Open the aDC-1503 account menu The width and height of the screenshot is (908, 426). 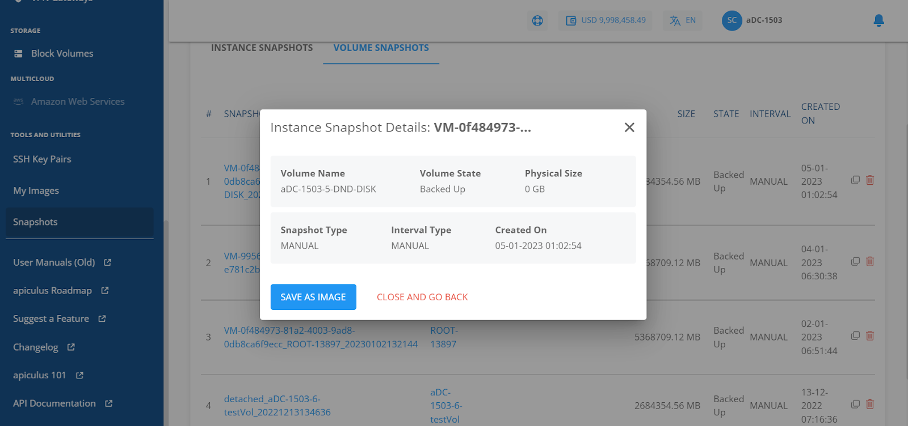click(764, 20)
